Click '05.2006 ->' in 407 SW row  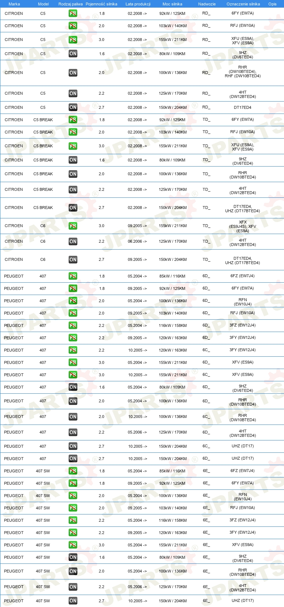(137, 587)
